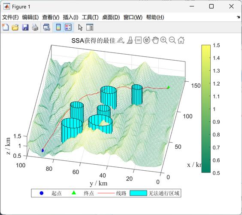242x215 pixels.
Task: Select the Rotate 3D axes tool
Action: [x=147, y=40]
